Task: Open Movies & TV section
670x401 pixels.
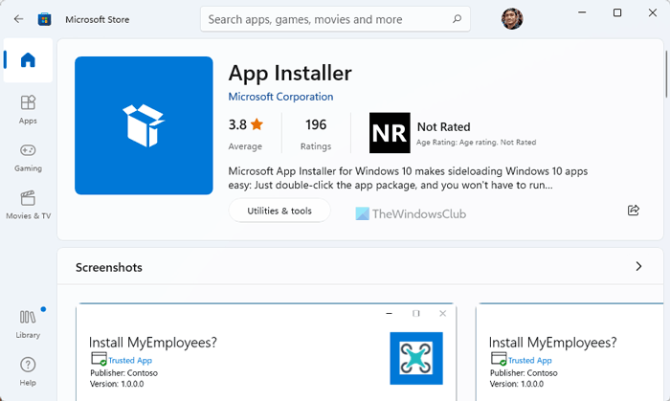Action: 28,204
